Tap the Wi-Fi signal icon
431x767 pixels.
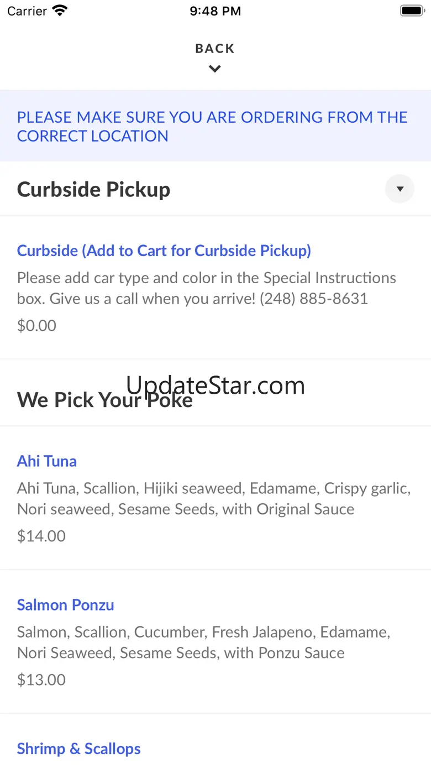59,11
